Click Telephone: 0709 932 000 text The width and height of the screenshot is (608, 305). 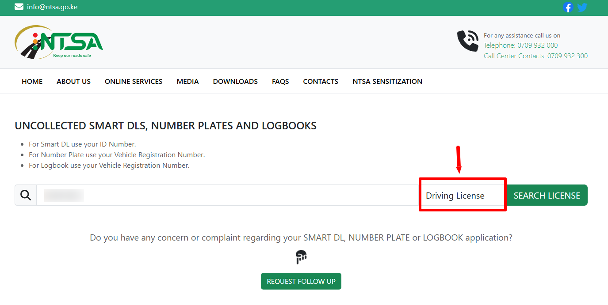pyautogui.click(x=520, y=45)
